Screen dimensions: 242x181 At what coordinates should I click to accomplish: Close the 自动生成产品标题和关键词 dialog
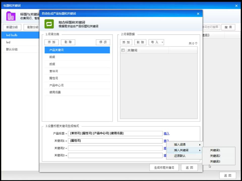tap(198, 14)
